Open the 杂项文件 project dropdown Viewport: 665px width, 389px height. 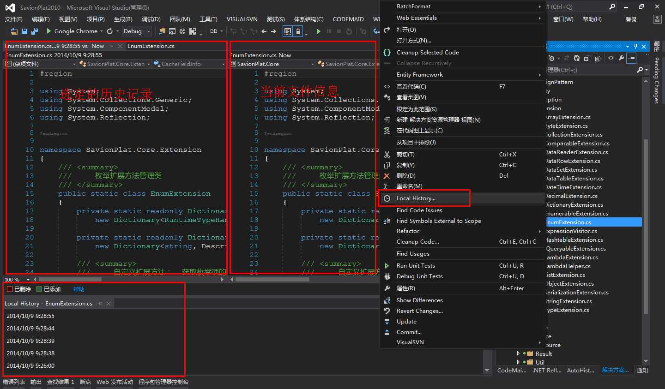click(41, 64)
